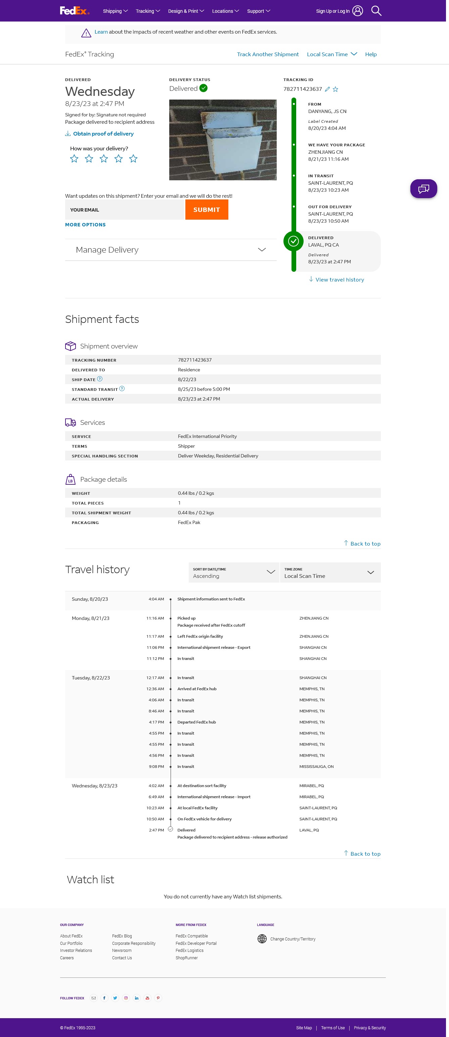Open FedEx Facebook page icon
The width and height of the screenshot is (449, 1037).
pyautogui.click(x=104, y=998)
